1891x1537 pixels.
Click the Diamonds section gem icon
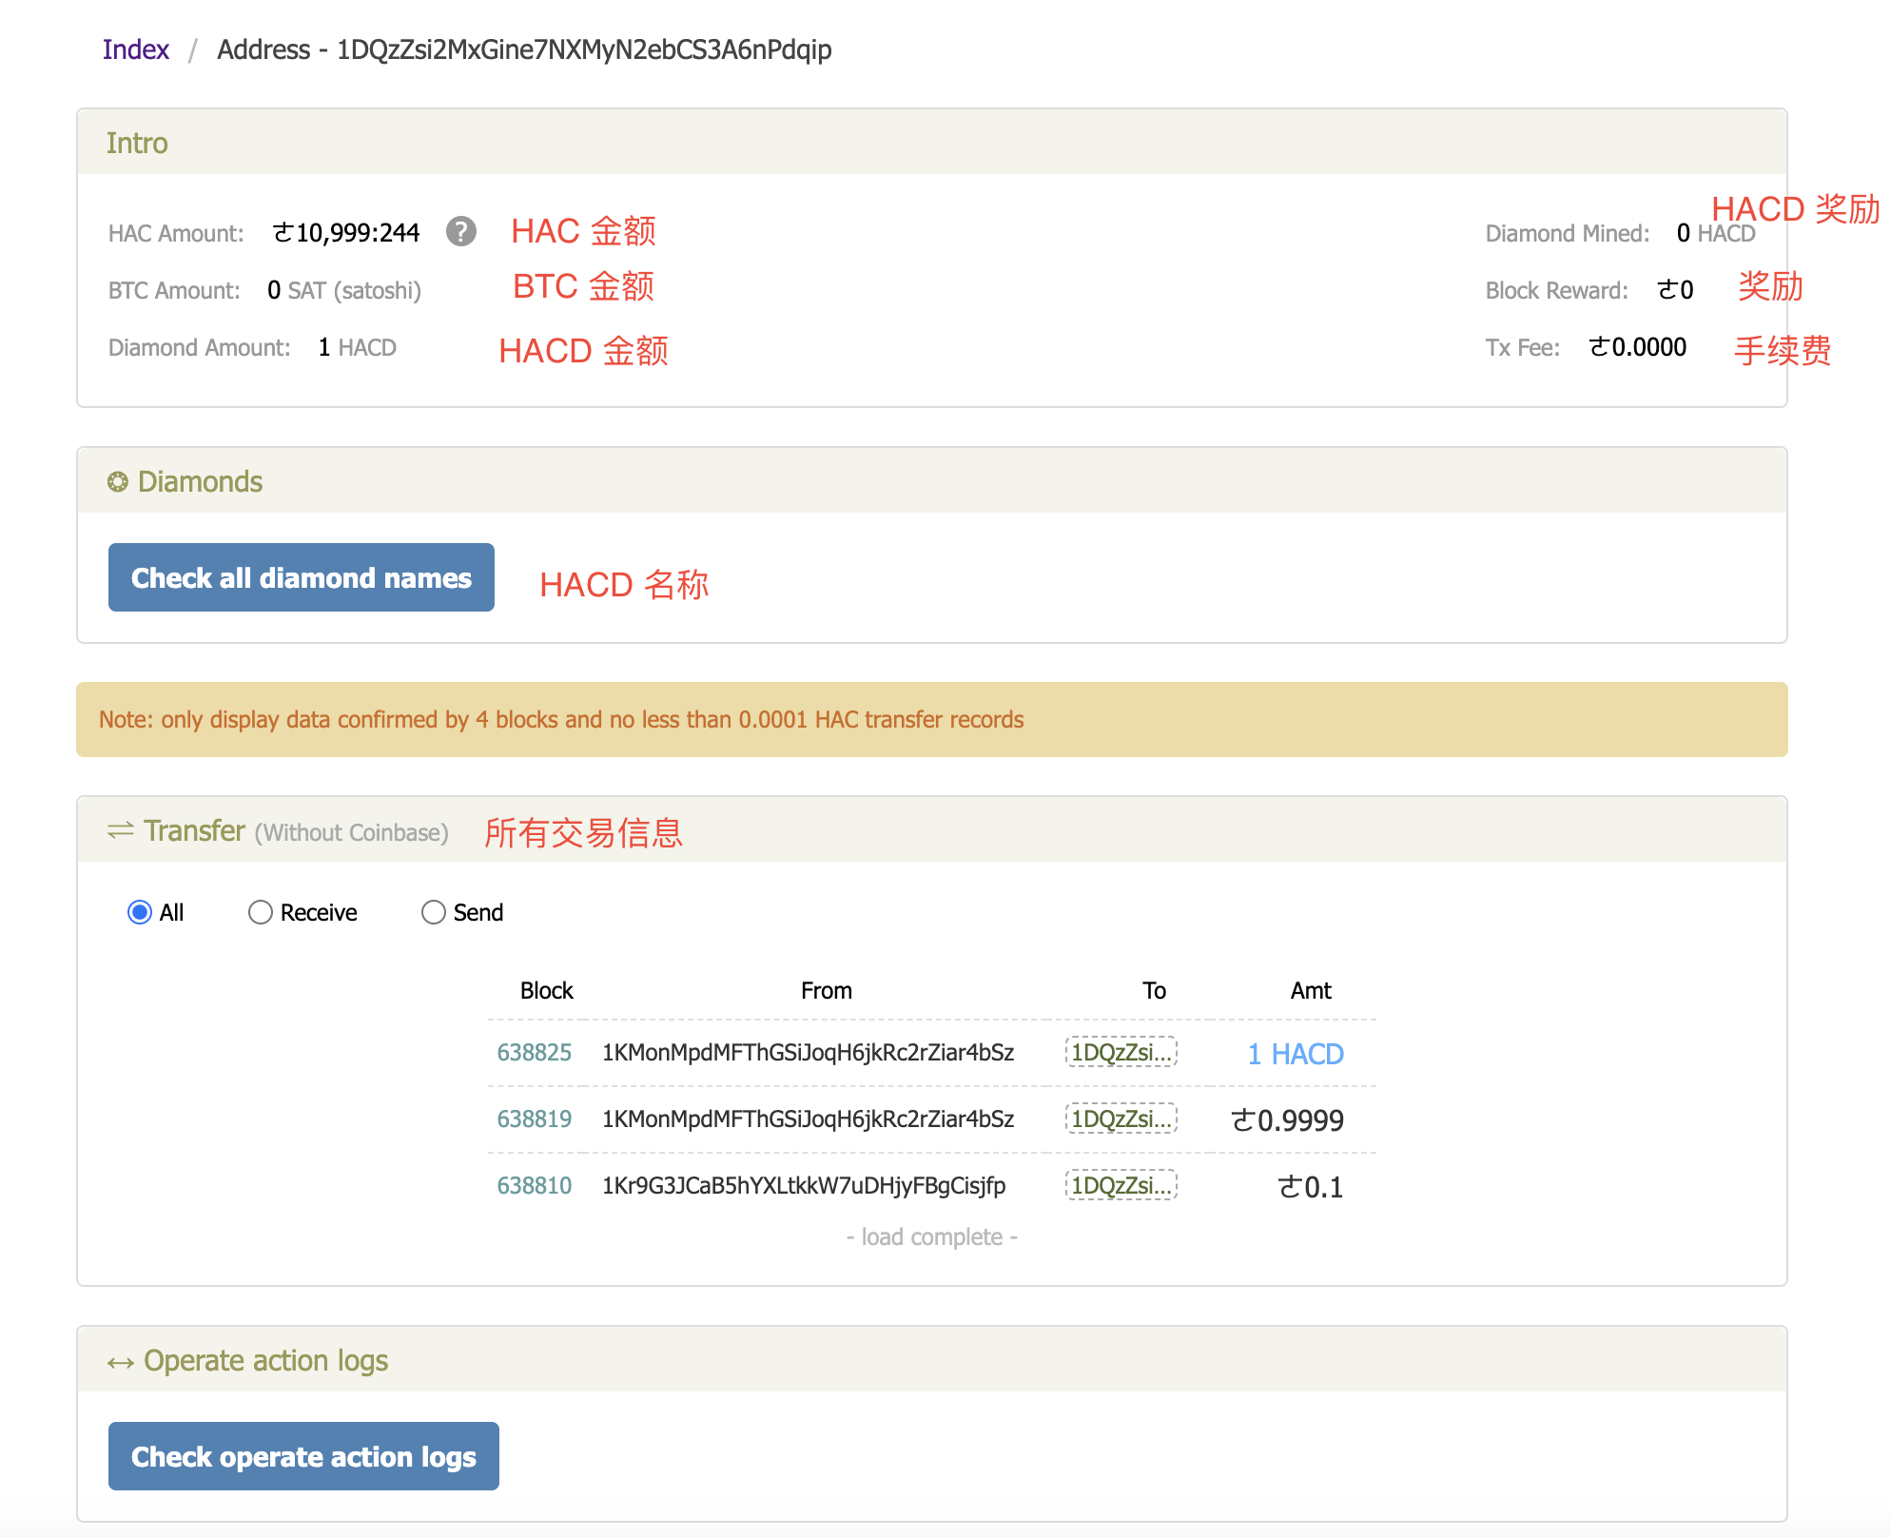point(118,482)
